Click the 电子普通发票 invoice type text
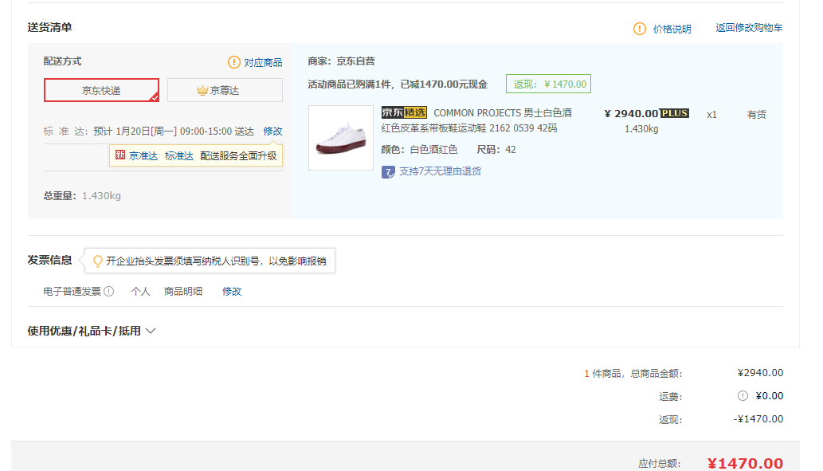 point(72,292)
